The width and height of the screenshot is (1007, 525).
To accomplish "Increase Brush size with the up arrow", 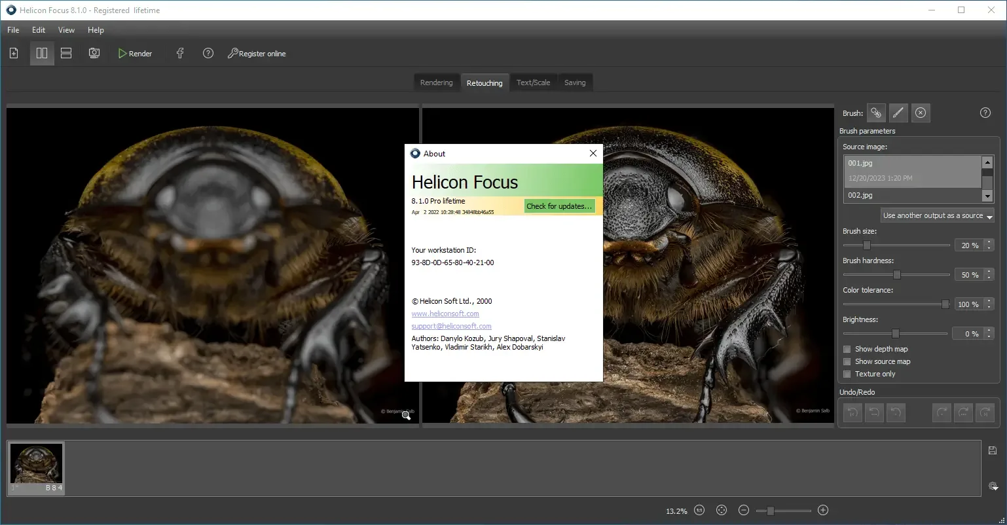I will point(989,242).
